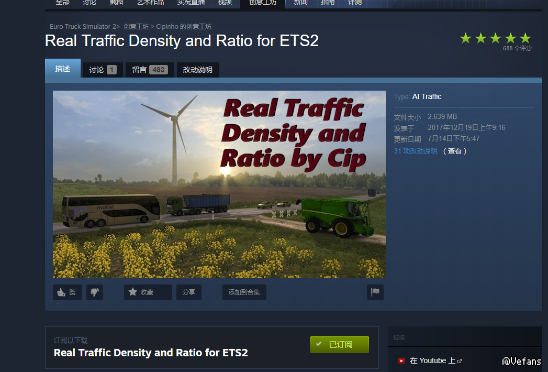Click the file size value 2.639 MB

442,116
